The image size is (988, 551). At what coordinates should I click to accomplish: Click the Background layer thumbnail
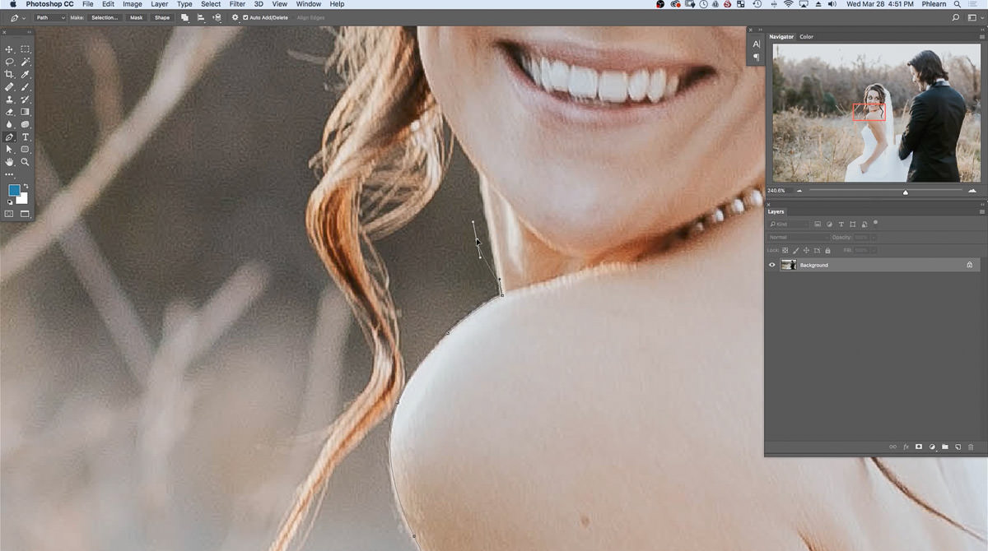point(789,264)
